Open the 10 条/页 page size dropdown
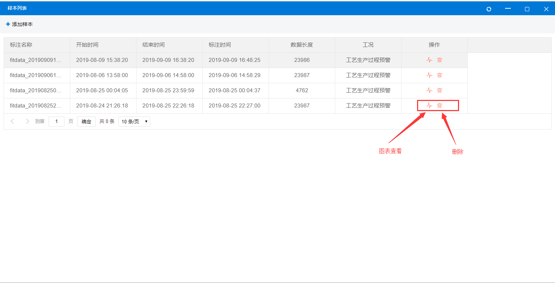Image resolution: width=555 pixels, height=283 pixels. [x=134, y=122]
